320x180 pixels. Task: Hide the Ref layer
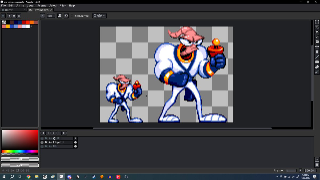point(42,146)
